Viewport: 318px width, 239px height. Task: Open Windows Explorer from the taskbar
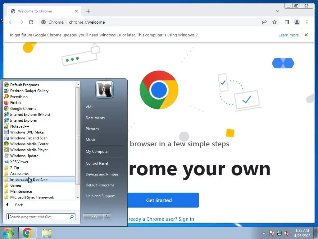(47, 233)
